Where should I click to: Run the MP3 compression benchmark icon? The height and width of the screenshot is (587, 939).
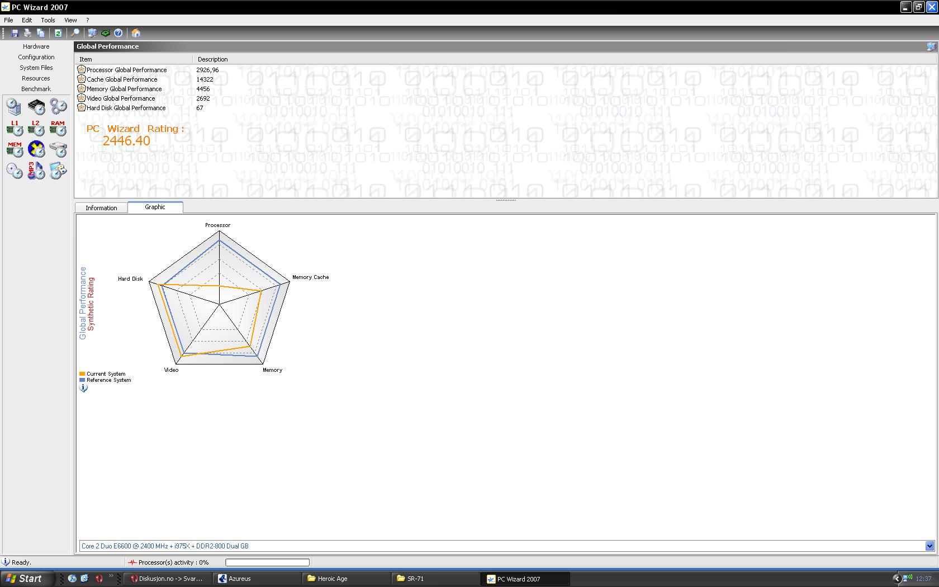pyautogui.click(x=36, y=171)
